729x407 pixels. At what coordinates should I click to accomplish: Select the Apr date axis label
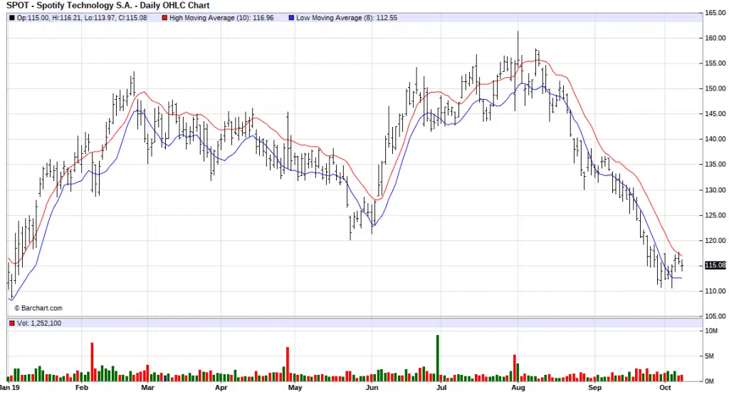click(x=221, y=388)
